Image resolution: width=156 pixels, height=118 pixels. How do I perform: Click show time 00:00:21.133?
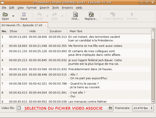pos(18,51)
